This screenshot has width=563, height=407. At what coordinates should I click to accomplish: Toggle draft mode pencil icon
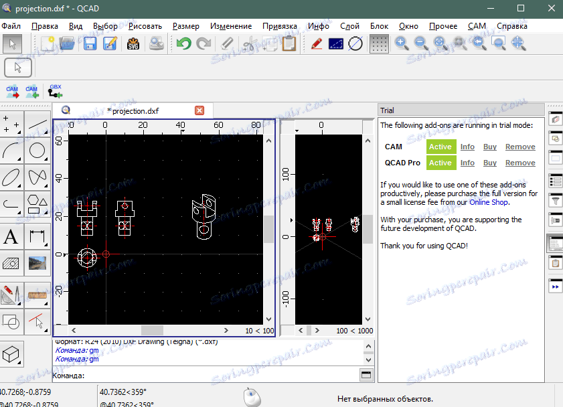[317, 44]
